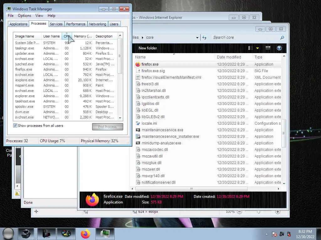Switch to the Networking tab
The width and height of the screenshot is (321, 240).
(x=97, y=24)
